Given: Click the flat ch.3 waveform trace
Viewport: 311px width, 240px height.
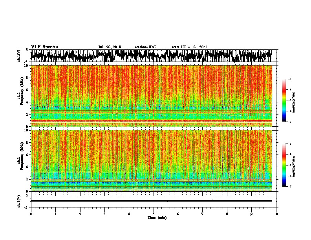Looking at the screenshot, I should (152, 201).
